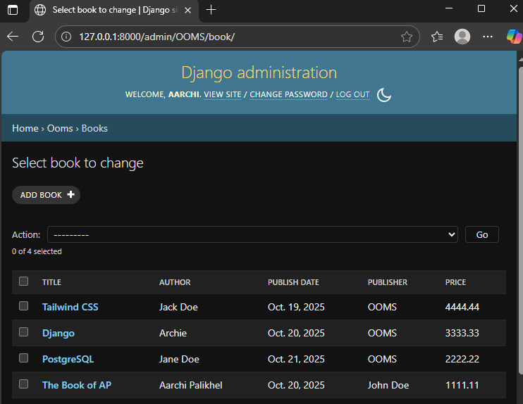Image resolution: width=523 pixels, height=404 pixels.
Task: Open the browser profile avatar
Action: [462, 37]
